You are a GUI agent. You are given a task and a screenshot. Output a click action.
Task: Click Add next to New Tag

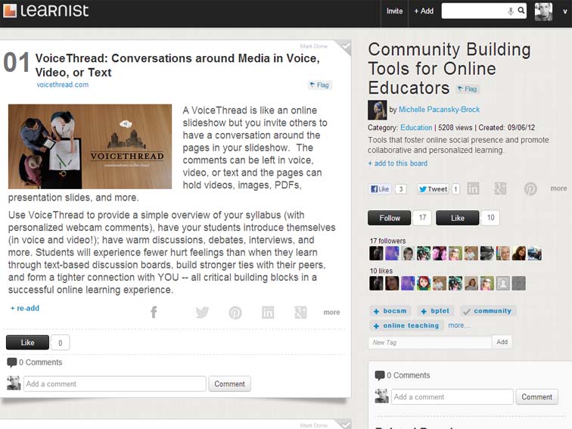click(x=502, y=342)
